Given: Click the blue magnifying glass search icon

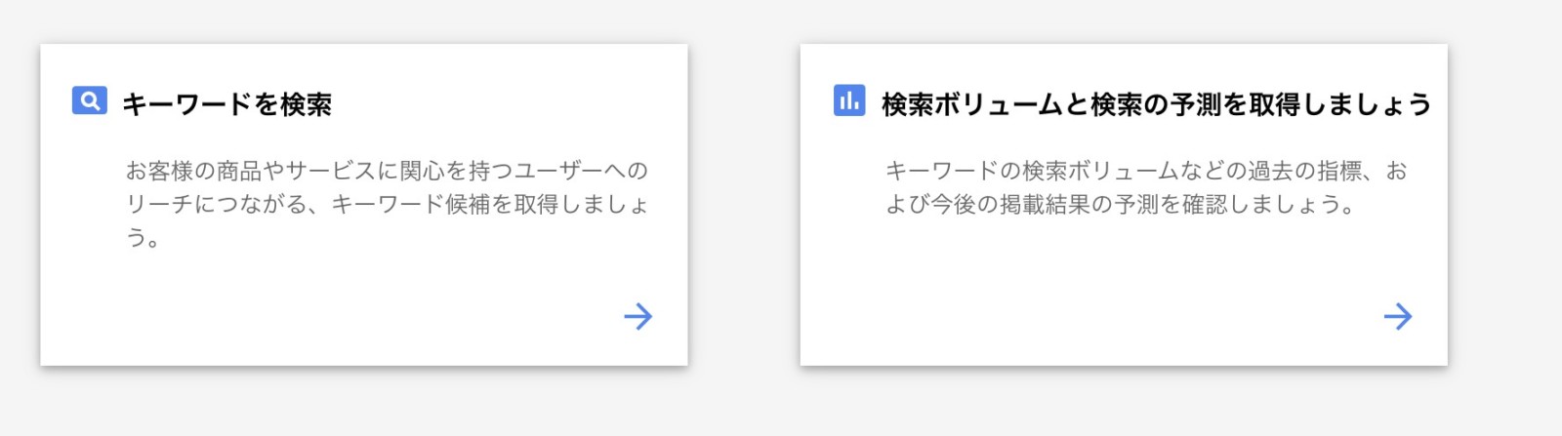Looking at the screenshot, I should (x=89, y=100).
